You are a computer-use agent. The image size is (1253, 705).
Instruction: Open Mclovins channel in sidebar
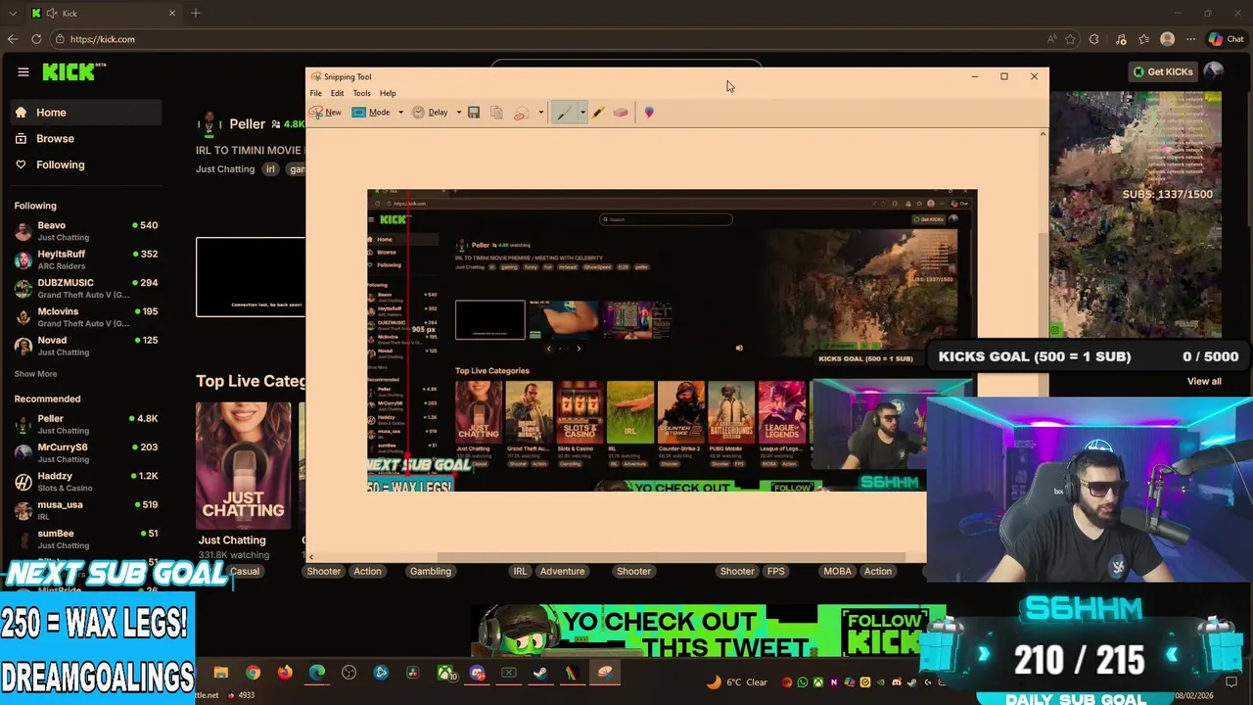(x=85, y=316)
